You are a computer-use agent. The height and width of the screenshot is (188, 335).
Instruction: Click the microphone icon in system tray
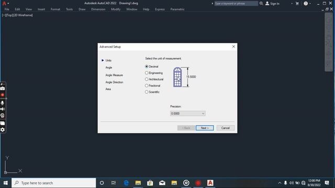click(x=285, y=183)
